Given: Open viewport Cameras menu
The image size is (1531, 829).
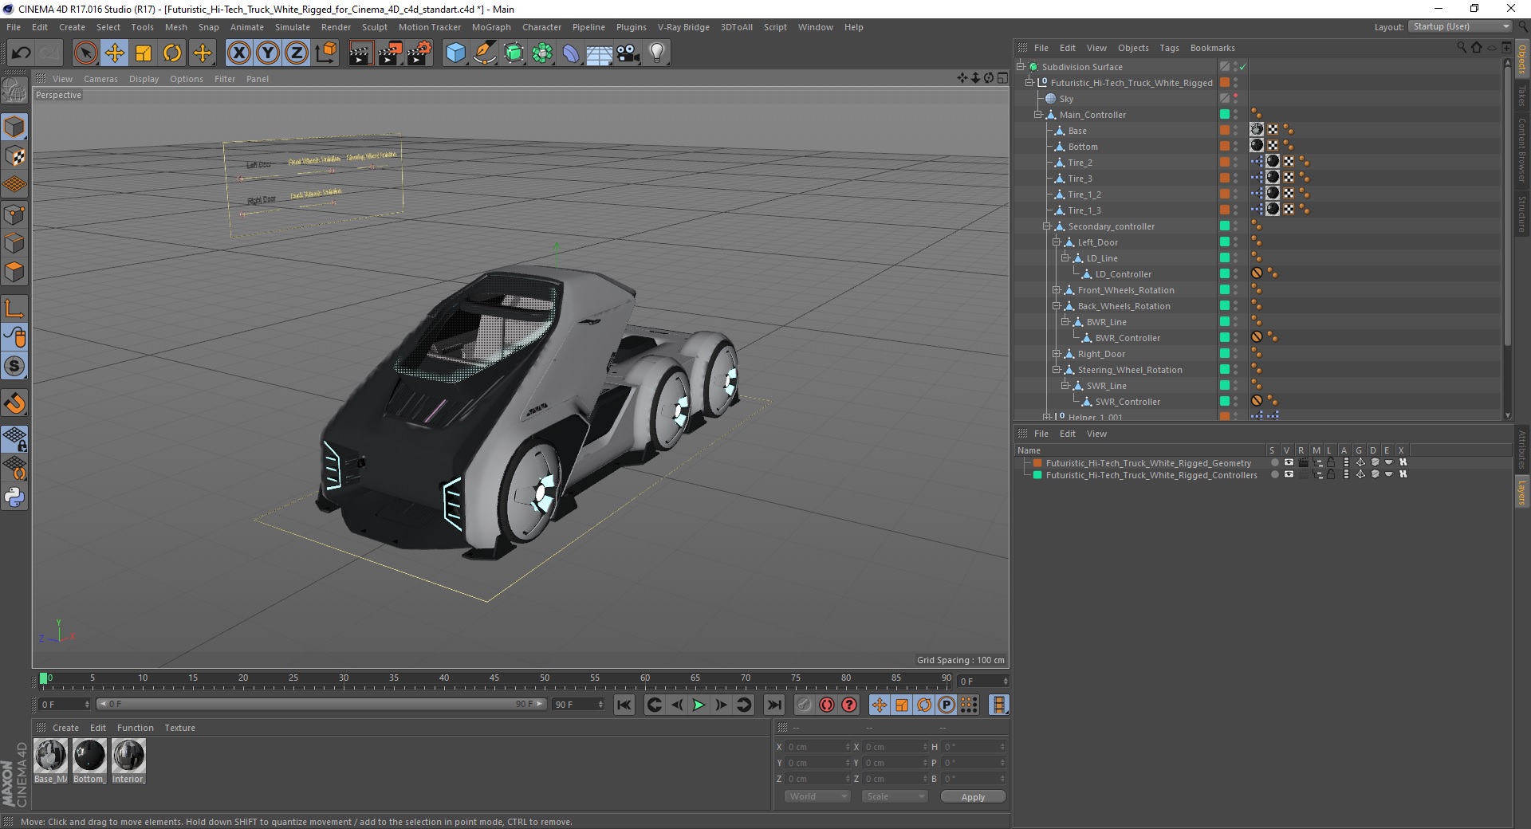Looking at the screenshot, I should (x=100, y=79).
